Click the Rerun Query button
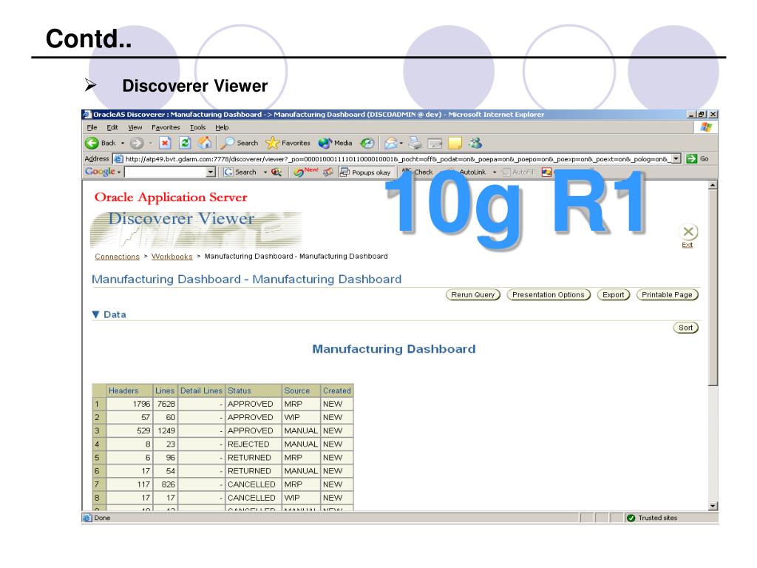Image resolution: width=757 pixels, height=568 pixels. coord(473,294)
